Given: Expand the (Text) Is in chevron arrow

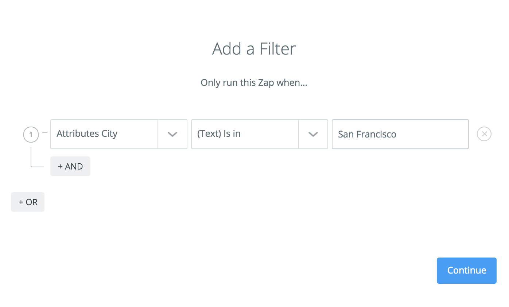Looking at the screenshot, I should pyautogui.click(x=313, y=134).
